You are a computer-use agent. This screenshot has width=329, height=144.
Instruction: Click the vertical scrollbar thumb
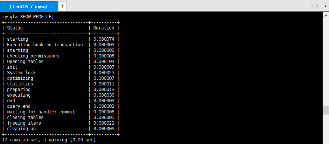coord(326,110)
